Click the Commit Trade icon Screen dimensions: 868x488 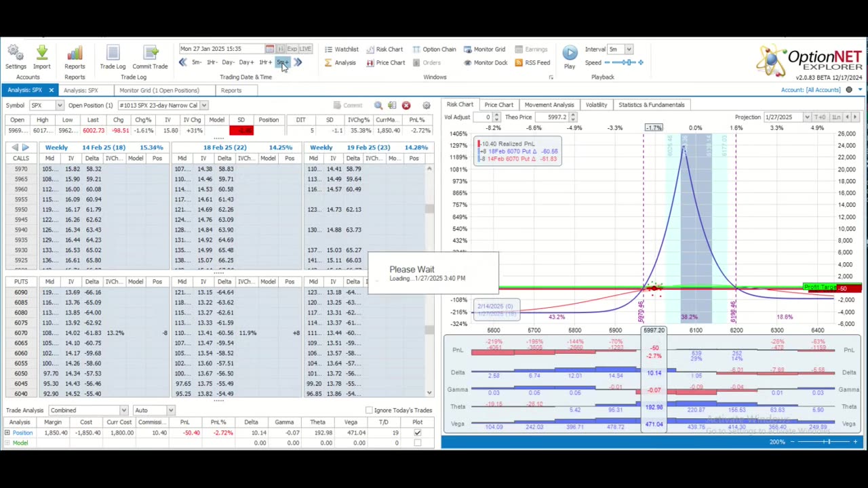pos(150,53)
